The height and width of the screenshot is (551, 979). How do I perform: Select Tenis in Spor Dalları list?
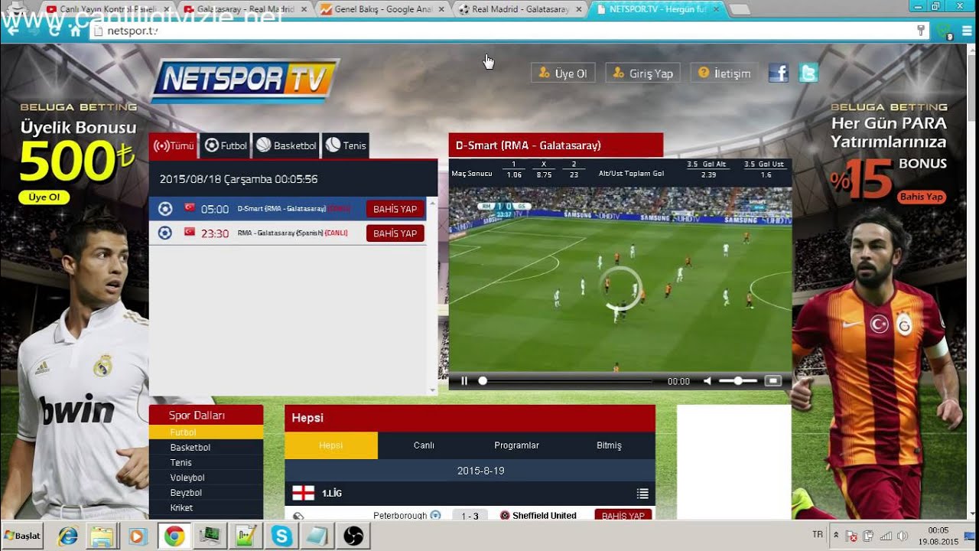pos(206,463)
